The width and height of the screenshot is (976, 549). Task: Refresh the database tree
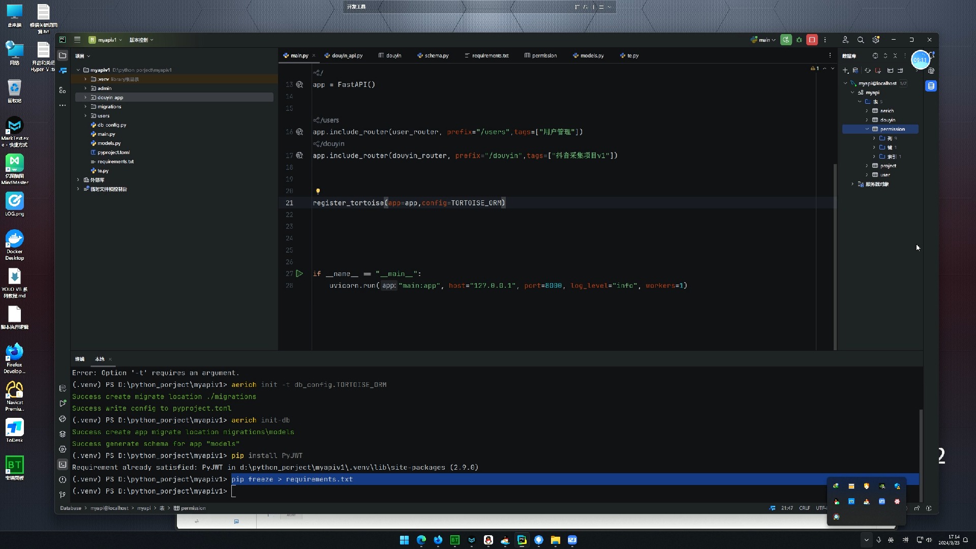pyautogui.click(x=868, y=70)
